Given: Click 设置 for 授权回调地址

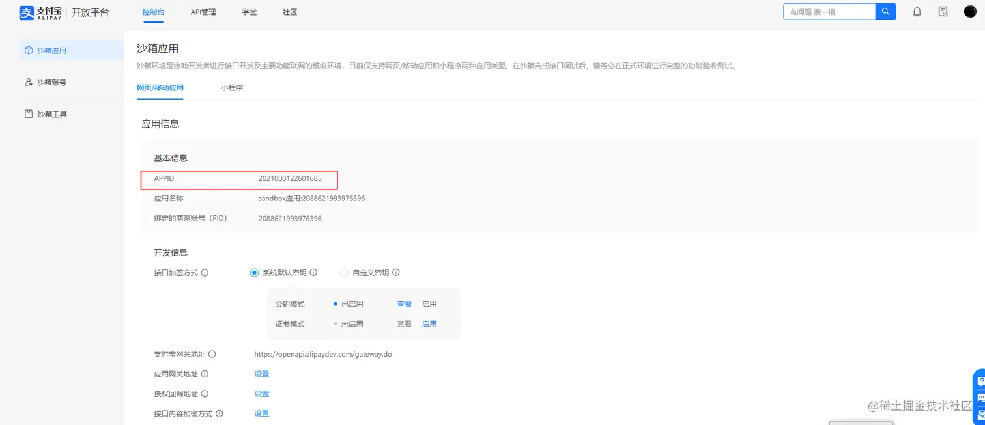Looking at the screenshot, I should (x=261, y=393).
